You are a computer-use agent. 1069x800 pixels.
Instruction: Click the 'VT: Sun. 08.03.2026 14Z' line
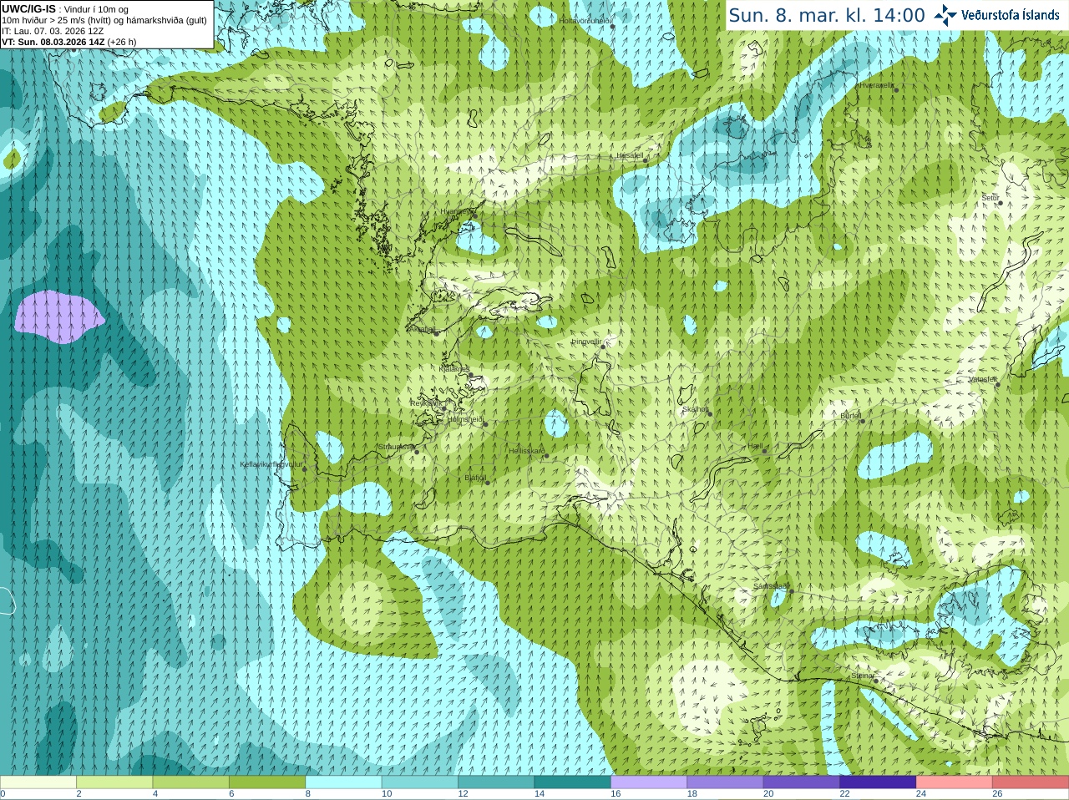[69, 42]
